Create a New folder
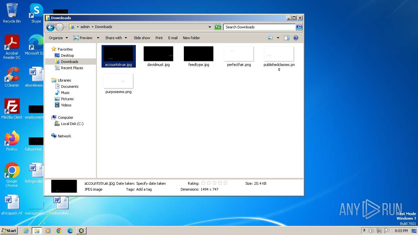The height and width of the screenshot is (235, 418). pos(191,38)
